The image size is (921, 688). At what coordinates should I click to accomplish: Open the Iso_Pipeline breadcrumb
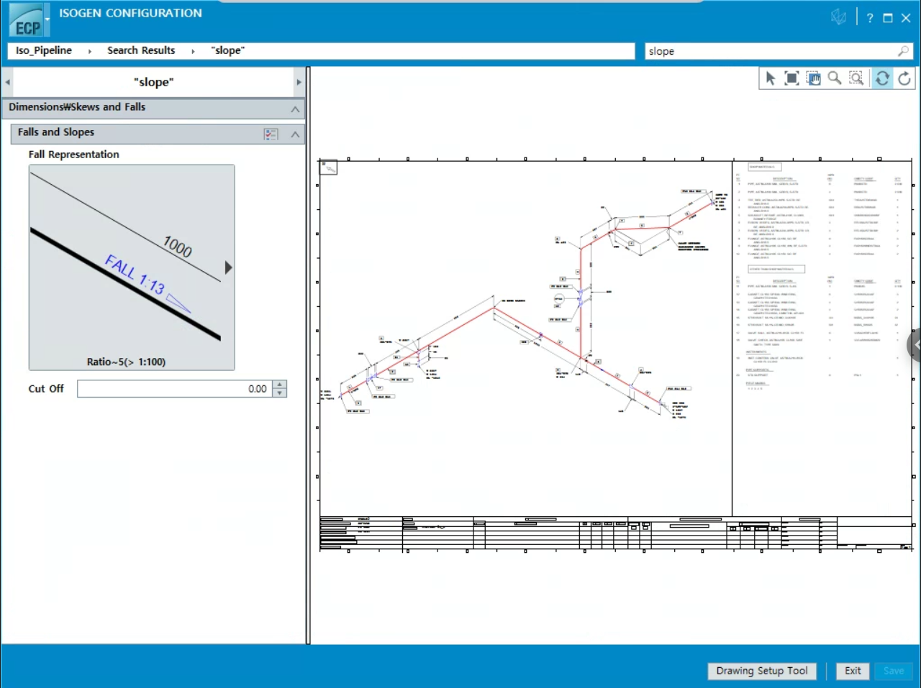(x=44, y=50)
